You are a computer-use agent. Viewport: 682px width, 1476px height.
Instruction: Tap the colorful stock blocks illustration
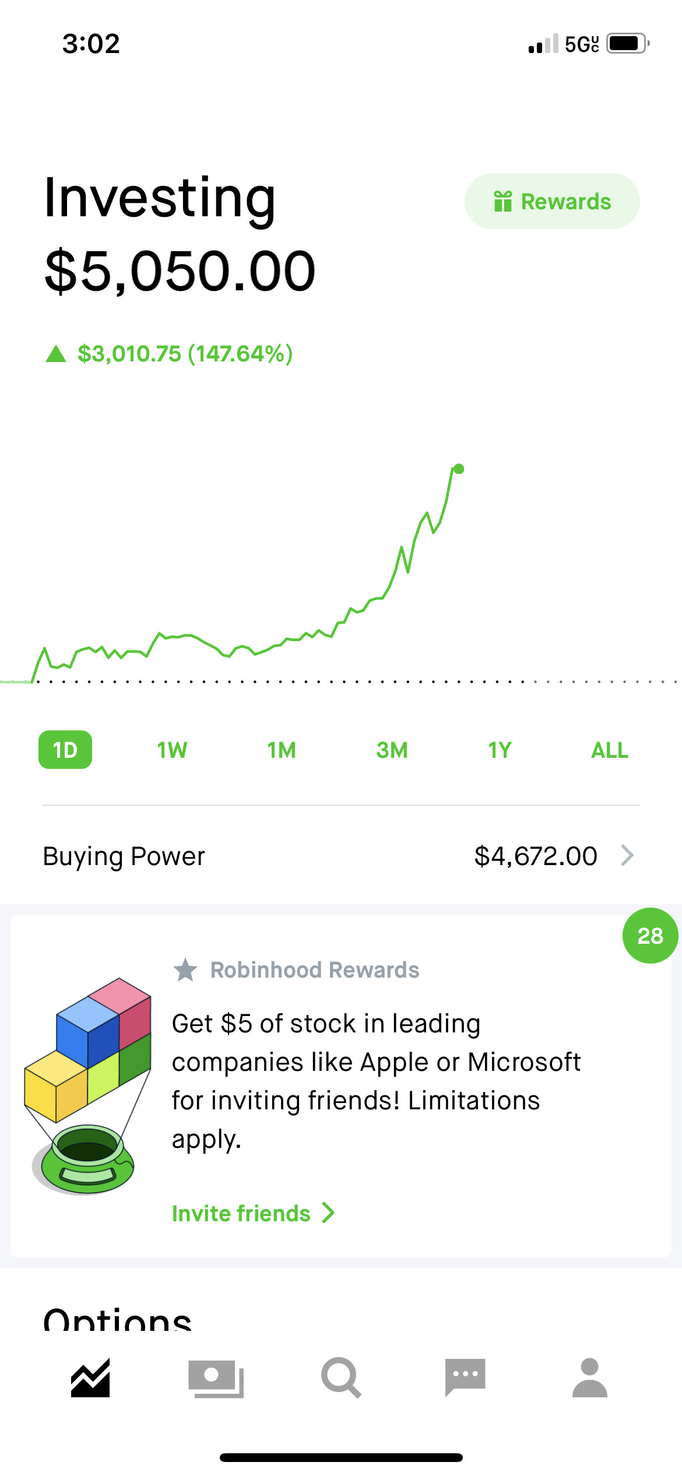[87, 1085]
